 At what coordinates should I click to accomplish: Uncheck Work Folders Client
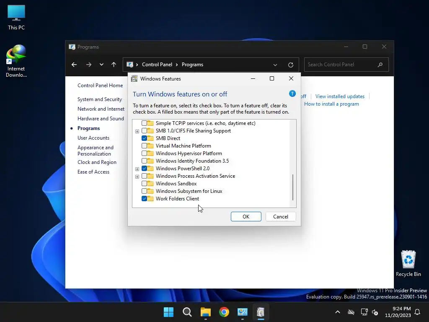[x=144, y=198]
